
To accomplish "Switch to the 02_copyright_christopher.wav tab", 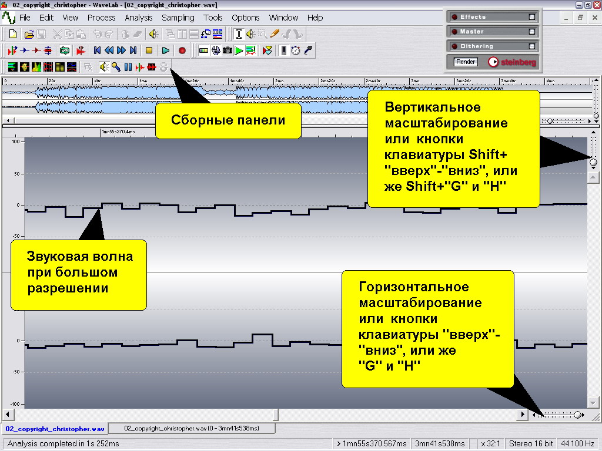I will (x=55, y=429).
